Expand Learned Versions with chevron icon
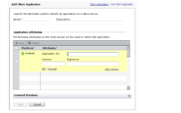 (x=129, y=96)
